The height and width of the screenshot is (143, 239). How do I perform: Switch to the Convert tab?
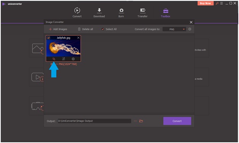(x=77, y=13)
